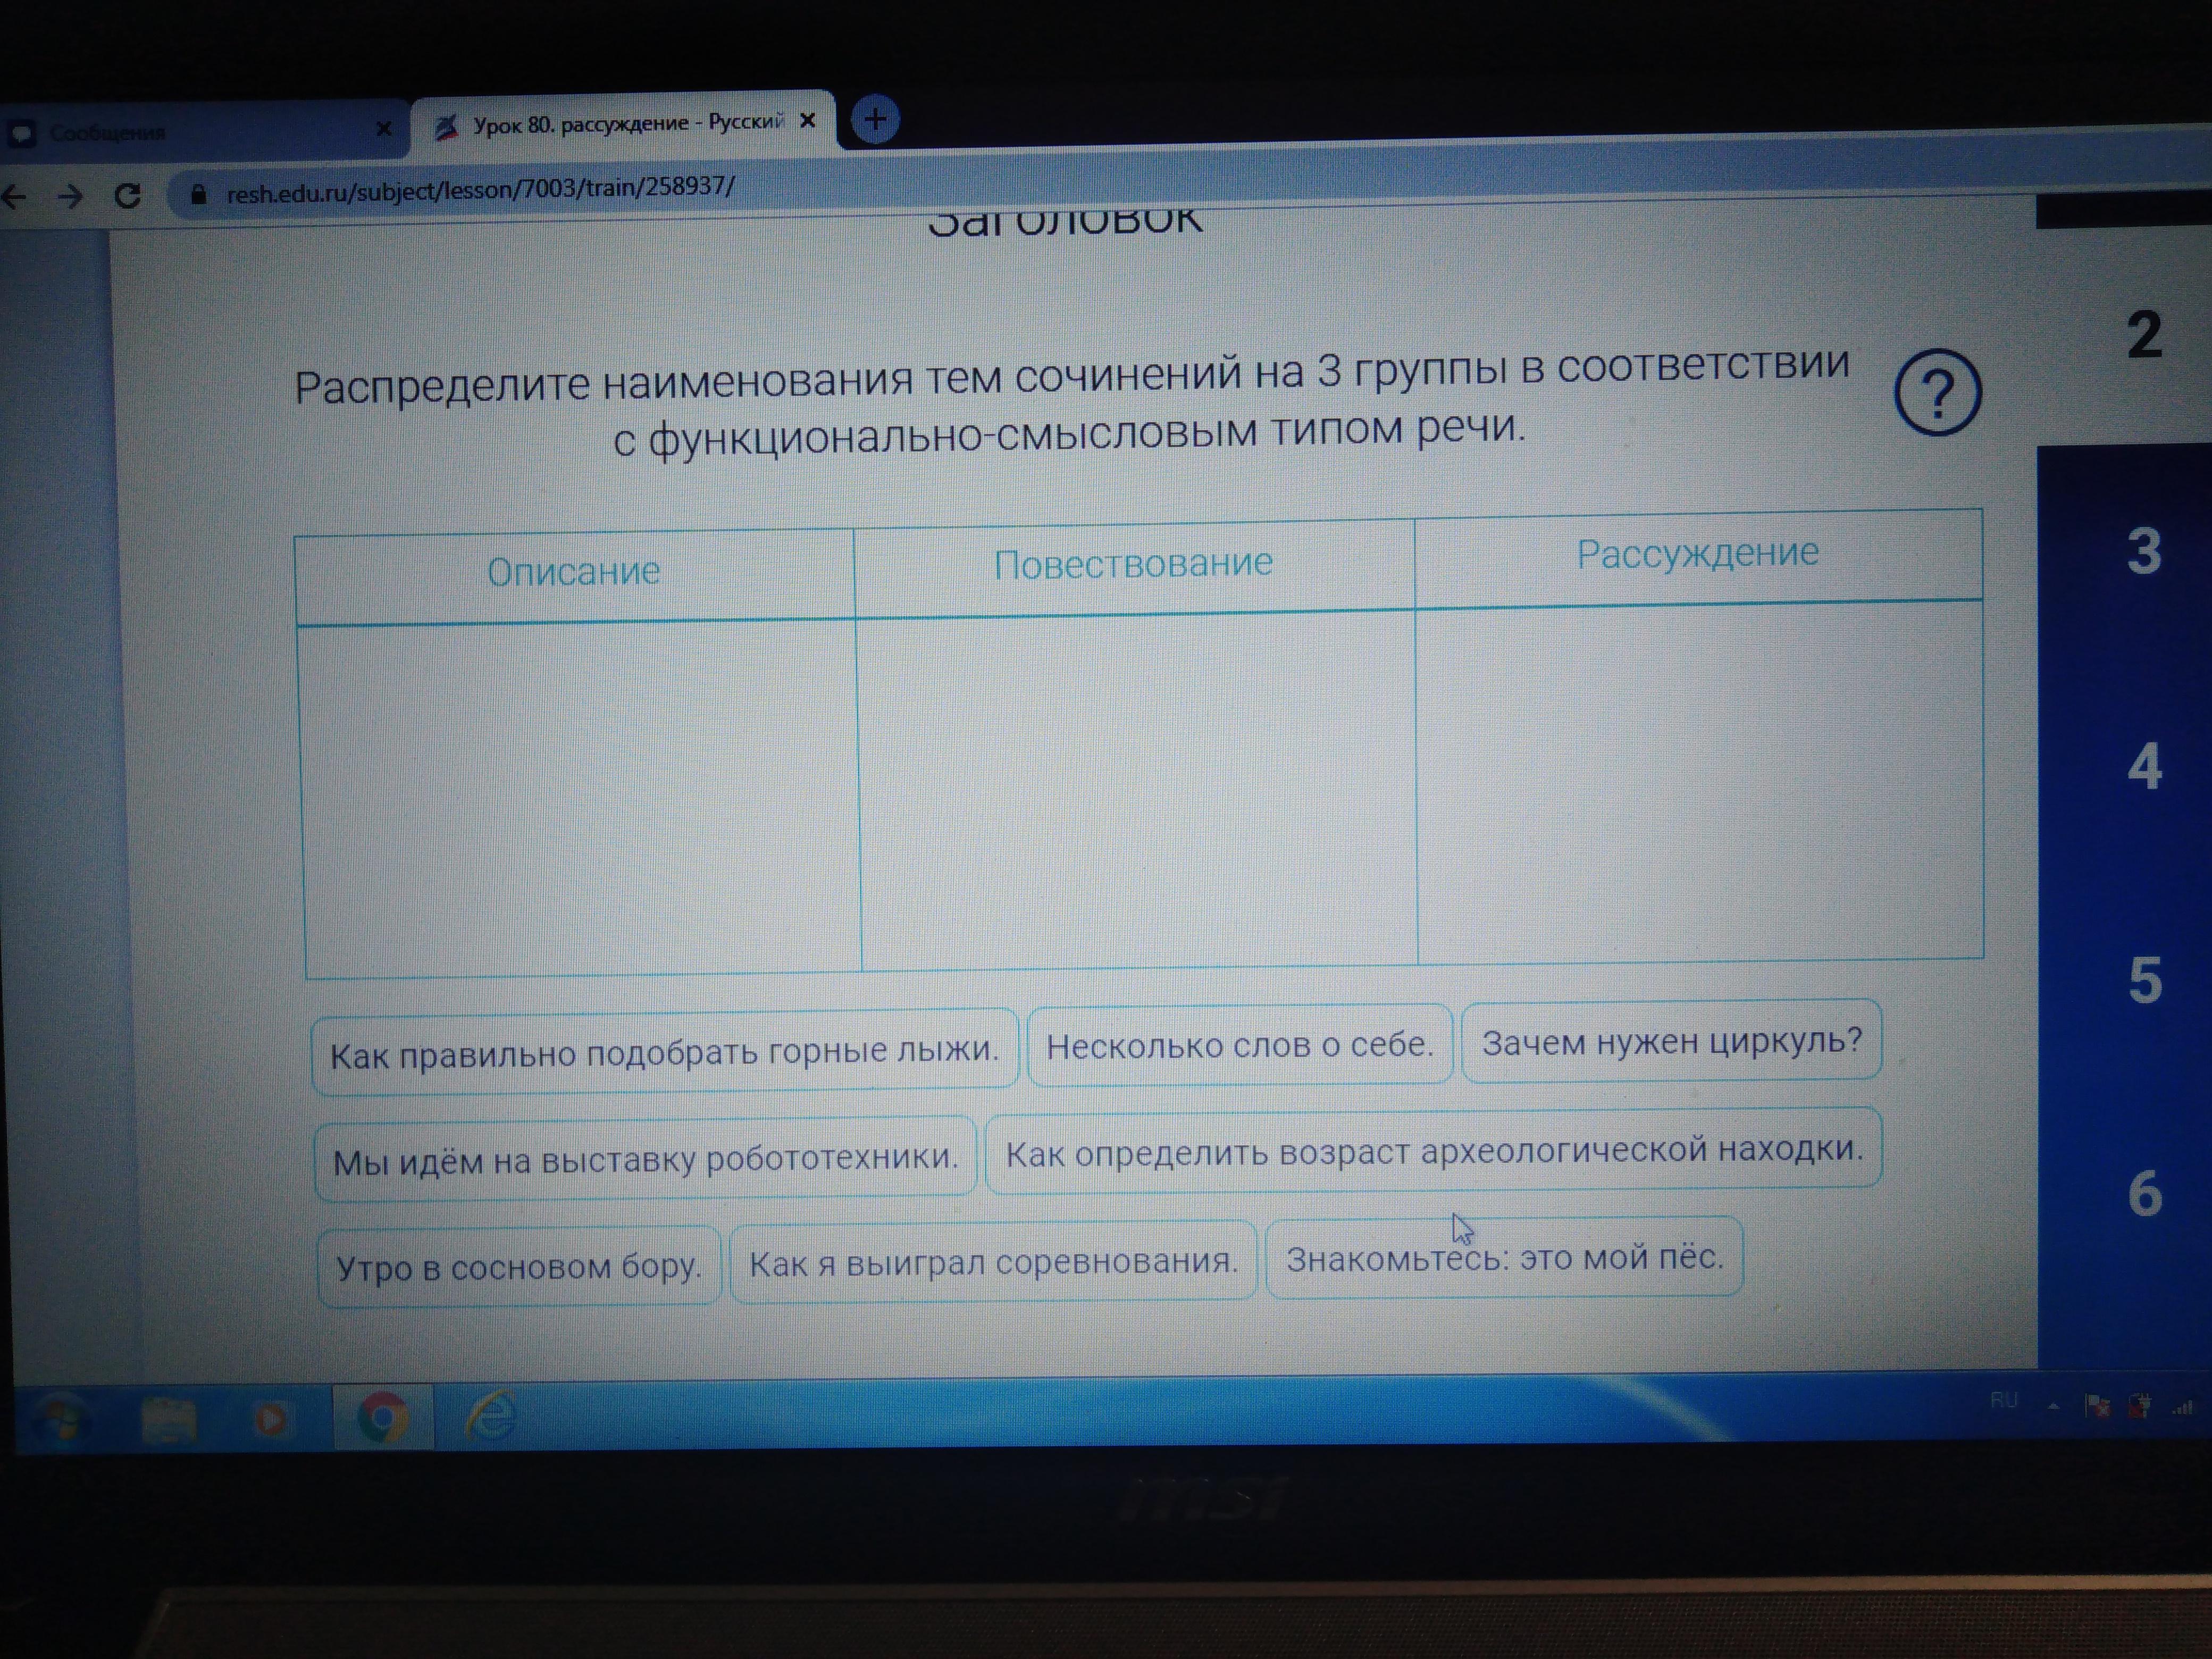Go to exercise number 3
The width and height of the screenshot is (2212, 1659).
tap(2143, 551)
